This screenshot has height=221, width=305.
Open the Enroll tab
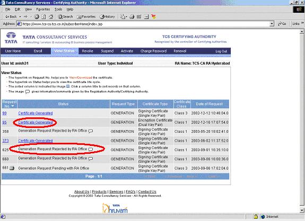coord(38,51)
